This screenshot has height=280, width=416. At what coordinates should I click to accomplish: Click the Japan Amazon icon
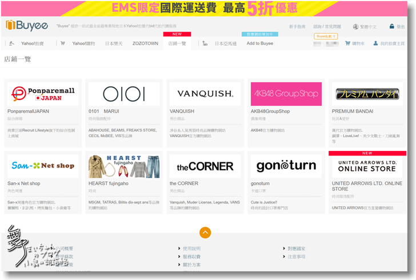205,43
